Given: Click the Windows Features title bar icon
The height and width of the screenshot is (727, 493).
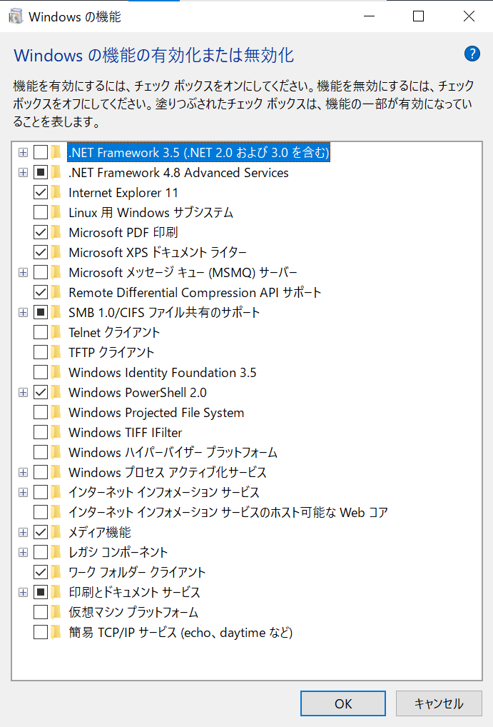Looking at the screenshot, I should click(16, 16).
